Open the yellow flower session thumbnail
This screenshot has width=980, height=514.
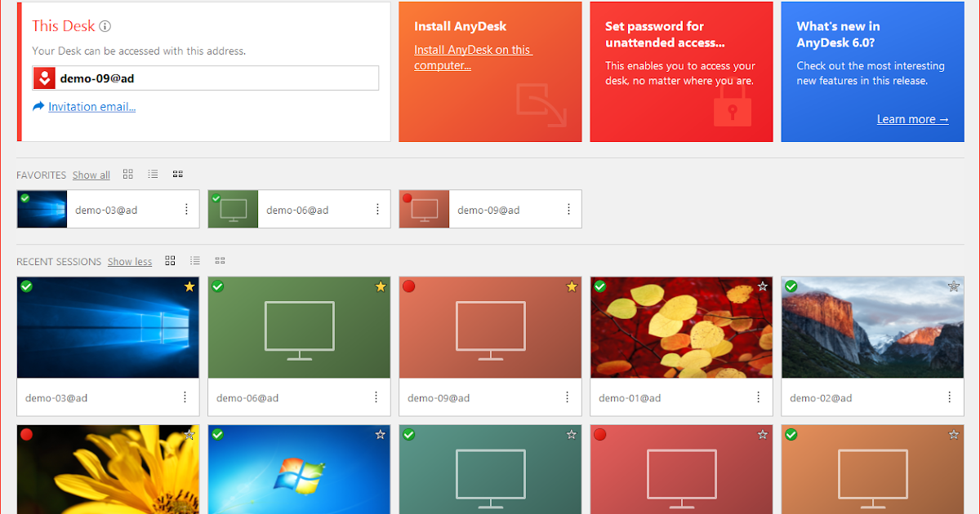pyautogui.click(x=108, y=469)
